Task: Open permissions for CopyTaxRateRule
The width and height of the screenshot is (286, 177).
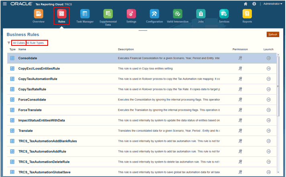Action: (240, 89)
